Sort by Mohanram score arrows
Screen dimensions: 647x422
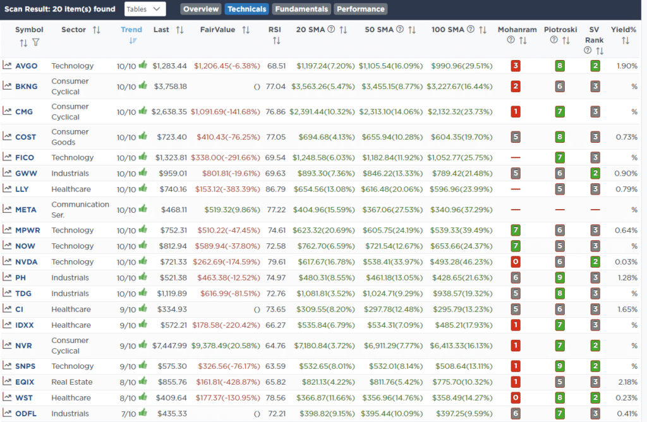[523, 41]
